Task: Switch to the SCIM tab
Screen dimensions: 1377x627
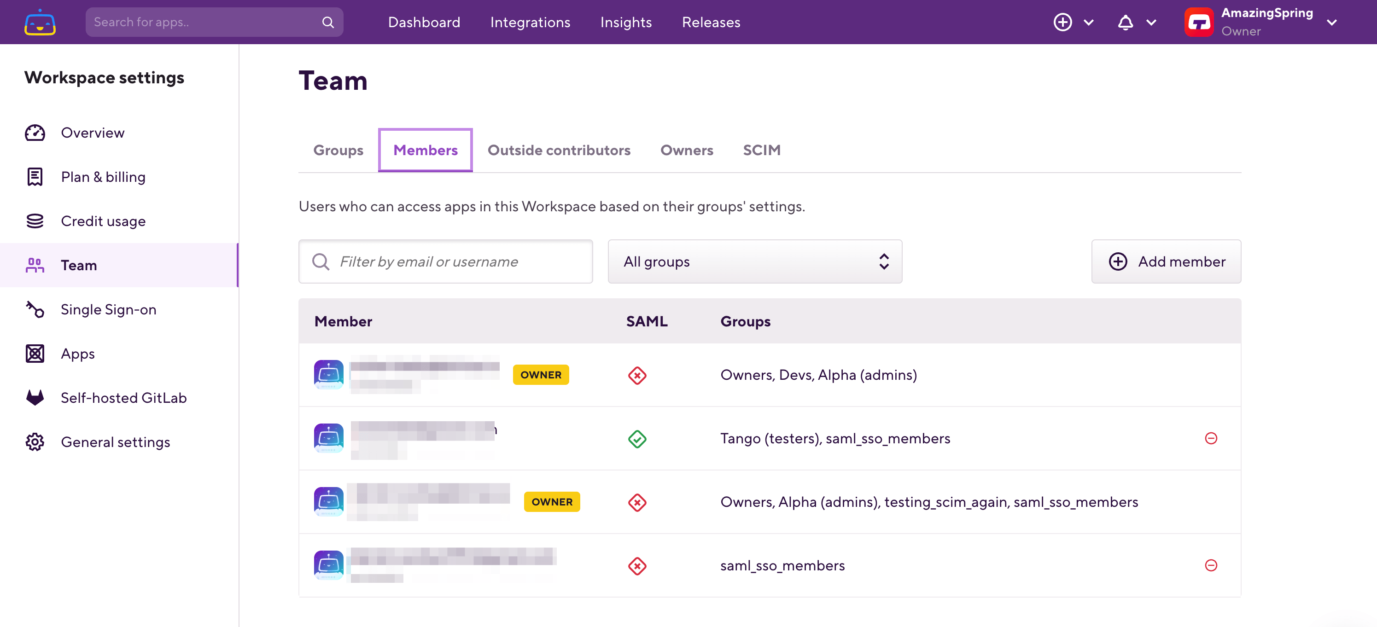Action: [x=761, y=150]
